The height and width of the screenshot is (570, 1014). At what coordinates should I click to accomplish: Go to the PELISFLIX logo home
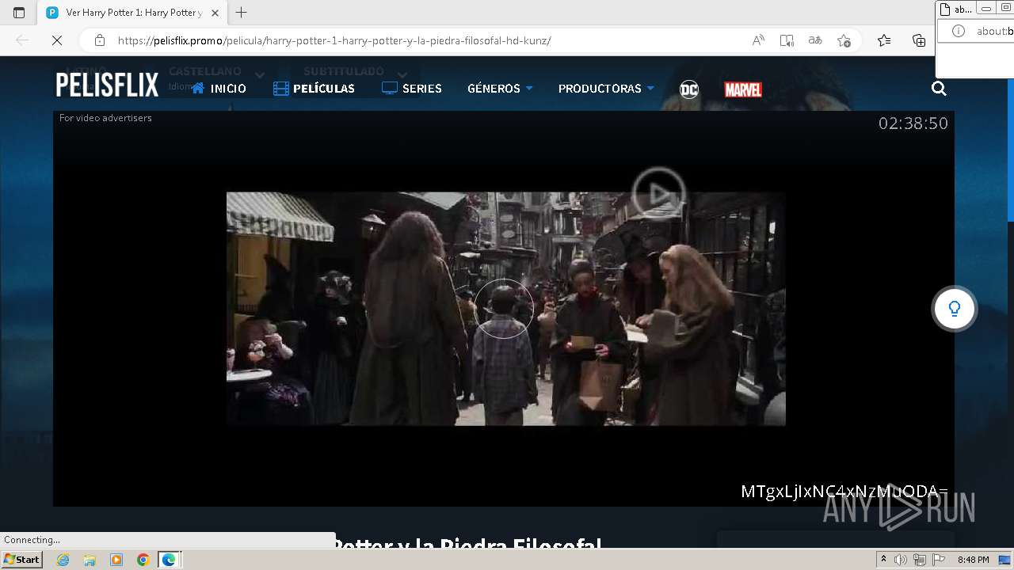click(x=107, y=85)
